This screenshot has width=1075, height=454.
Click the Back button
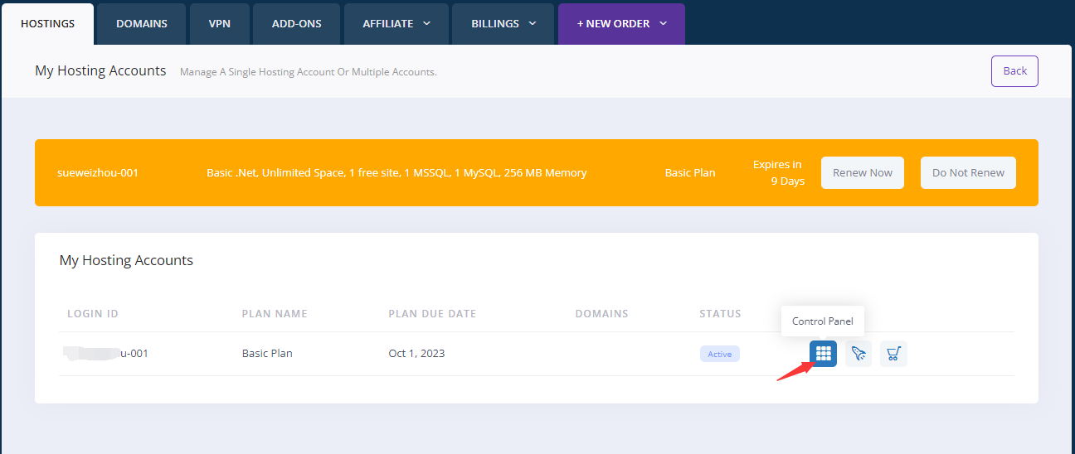coord(1014,71)
